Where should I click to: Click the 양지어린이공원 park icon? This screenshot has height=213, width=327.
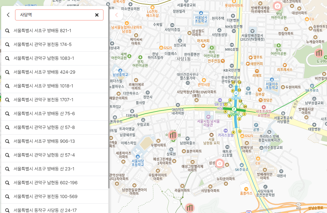(x=140, y=57)
